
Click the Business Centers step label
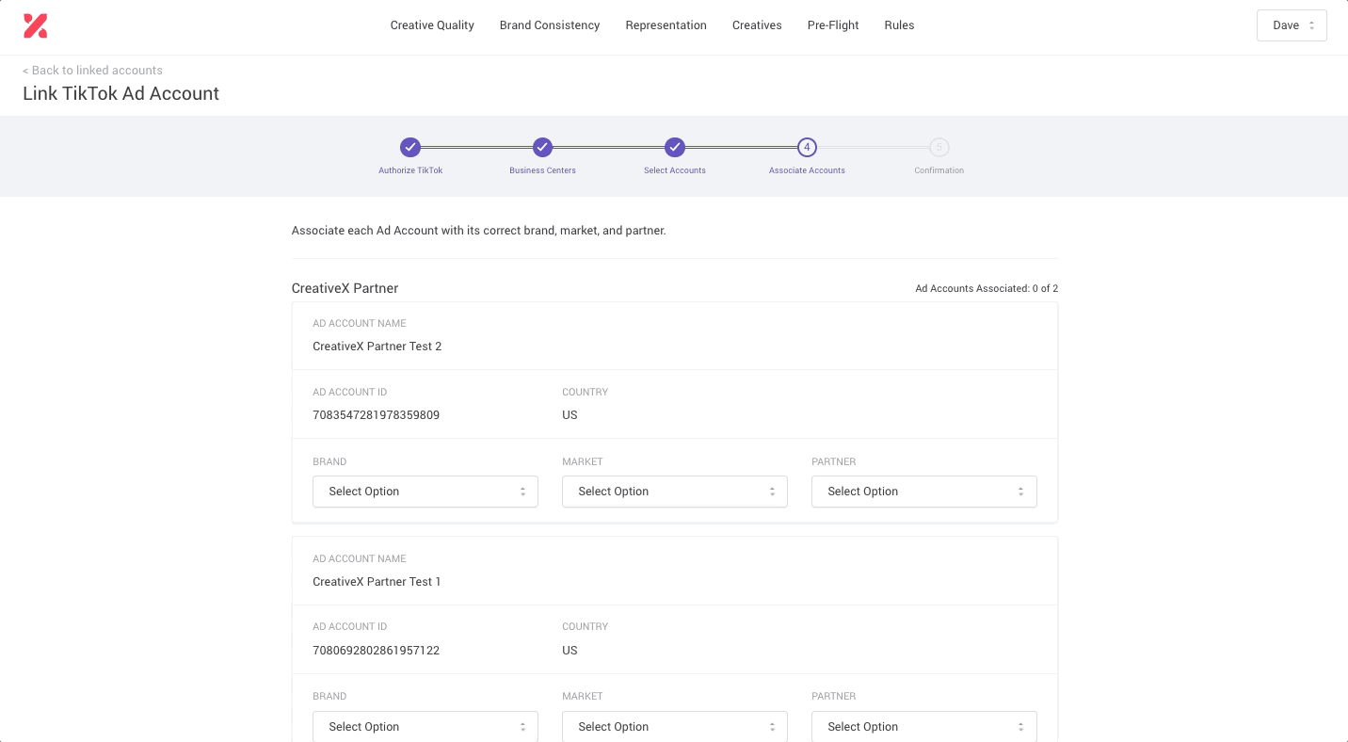point(542,170)
